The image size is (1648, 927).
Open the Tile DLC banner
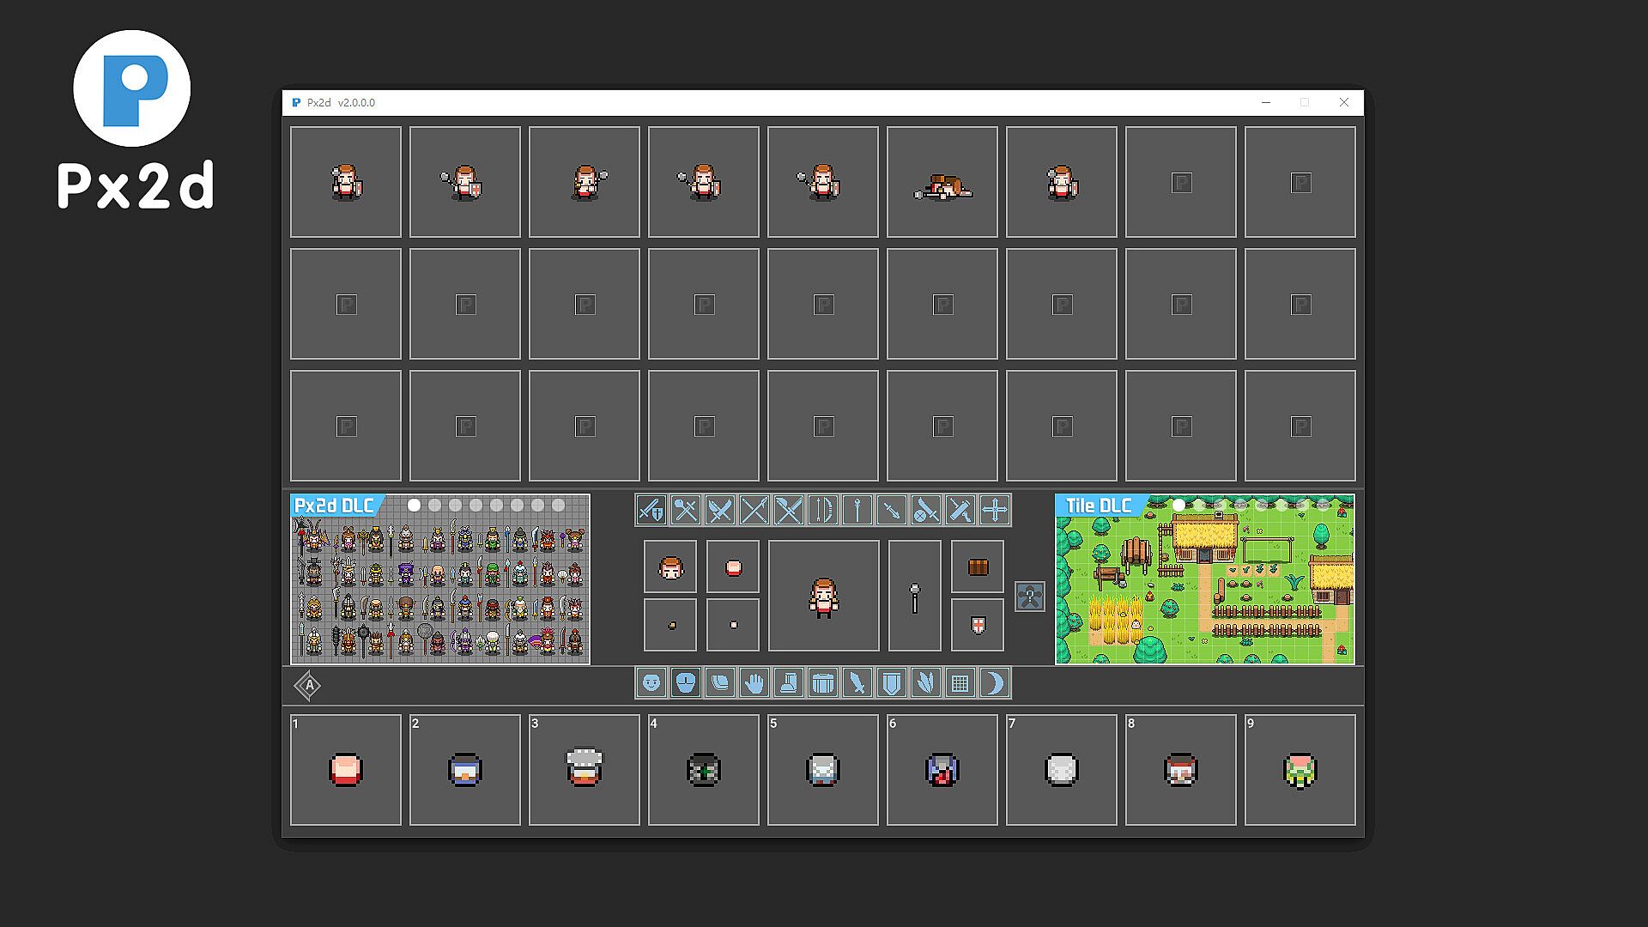[x=1204, y=592]
